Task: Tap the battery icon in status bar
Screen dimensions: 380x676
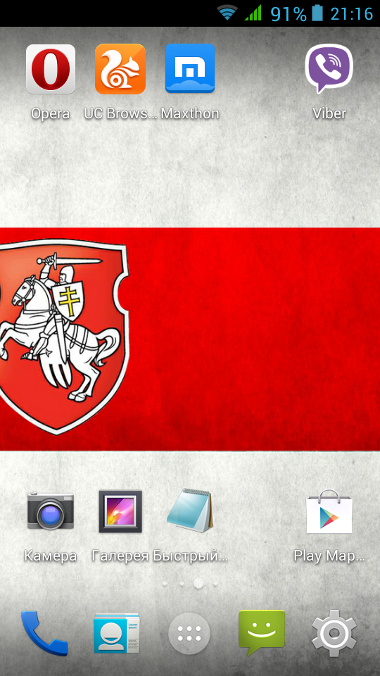Action: [x=317, y=13]
